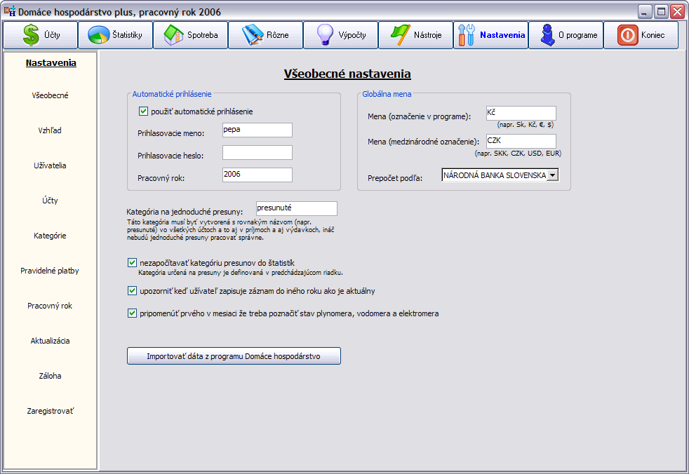Click the Automatické prihlásenie group label
This screenshot has width=689, height=474.
click(172, 94)
